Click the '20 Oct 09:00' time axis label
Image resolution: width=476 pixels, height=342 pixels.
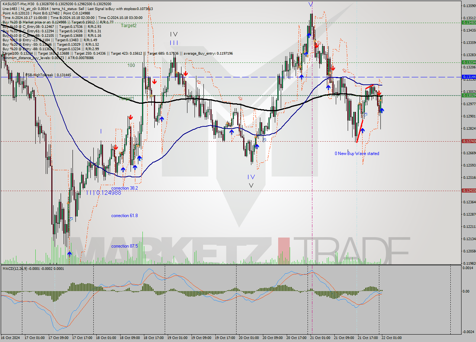(273, 338)
